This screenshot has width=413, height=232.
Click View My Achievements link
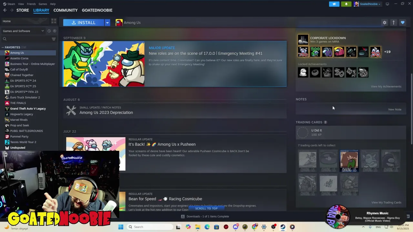tap(386, 86)
